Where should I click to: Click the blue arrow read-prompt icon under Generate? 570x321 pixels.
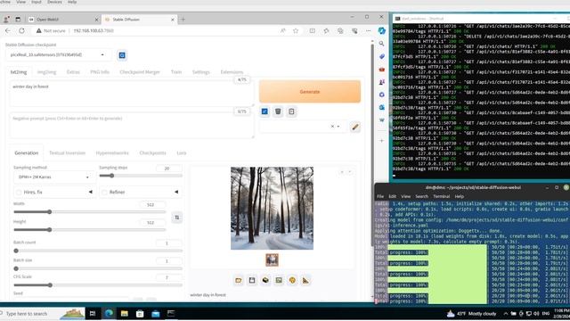(x=265, y=111)
